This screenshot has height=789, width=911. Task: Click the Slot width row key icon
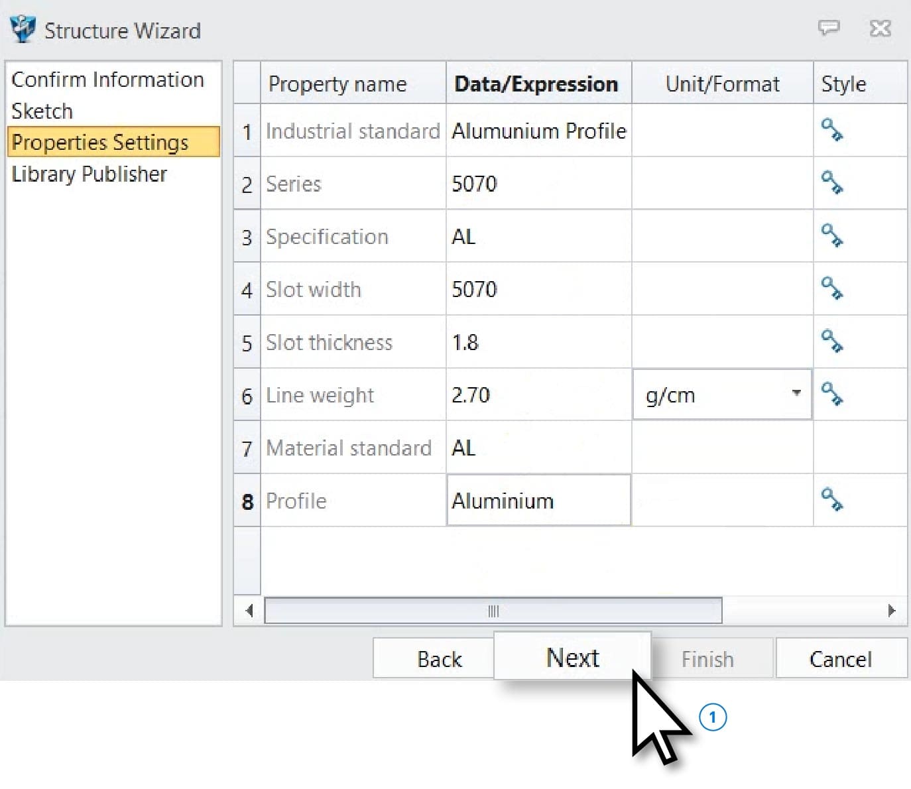[831, 288]
